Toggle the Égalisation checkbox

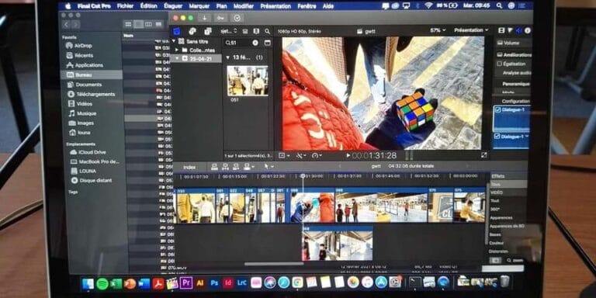tap(500, 64)
